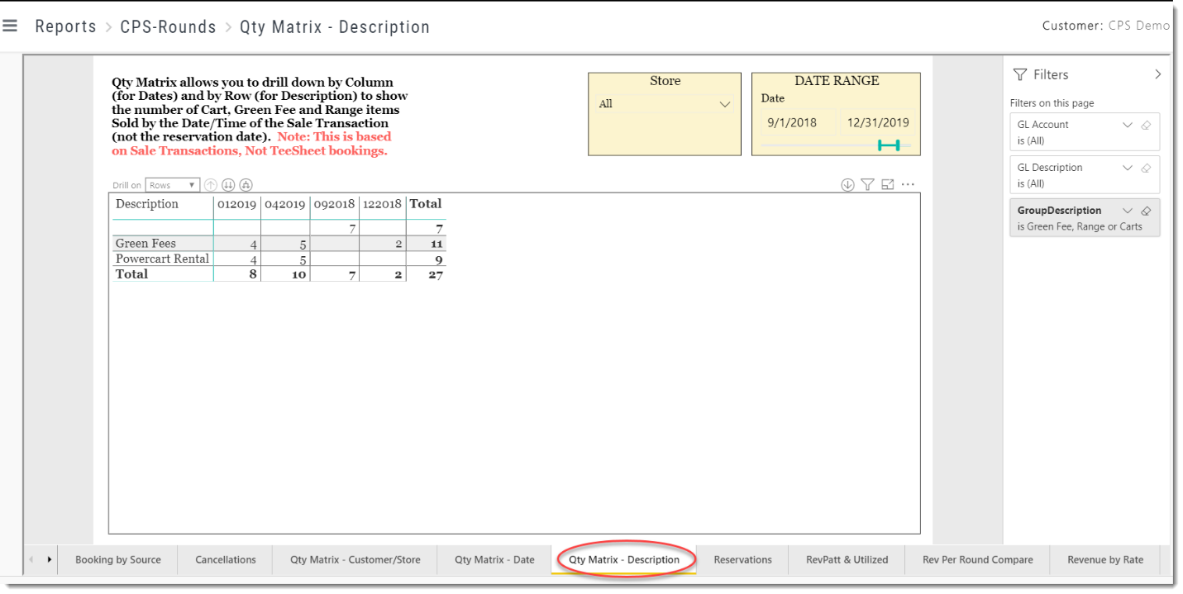Click the drill up arrow icon
Screen dimensions: 1183x594
[211, 185]
